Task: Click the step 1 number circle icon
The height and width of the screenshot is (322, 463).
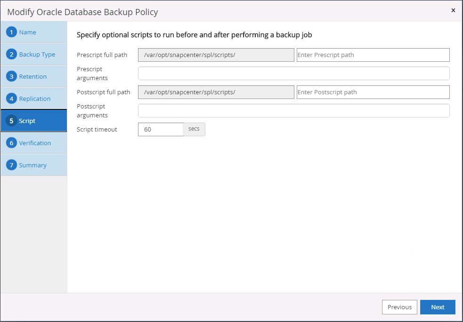Action: point(11,33)
